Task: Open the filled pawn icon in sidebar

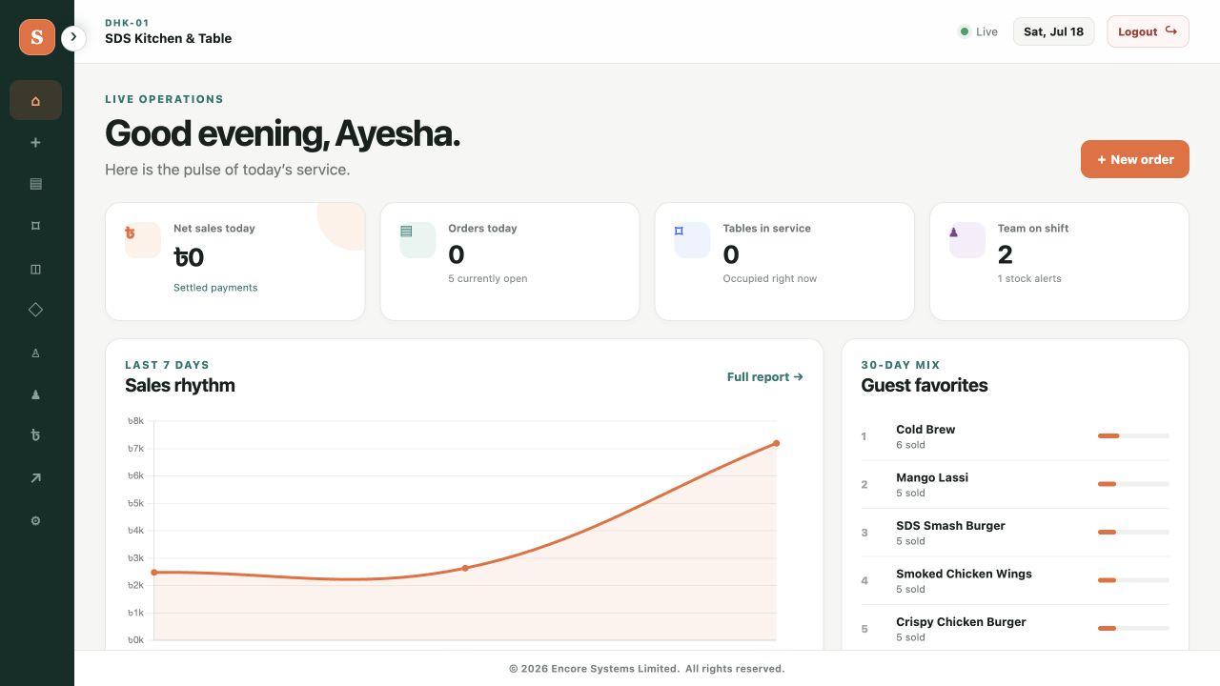Action: [36, 394]
